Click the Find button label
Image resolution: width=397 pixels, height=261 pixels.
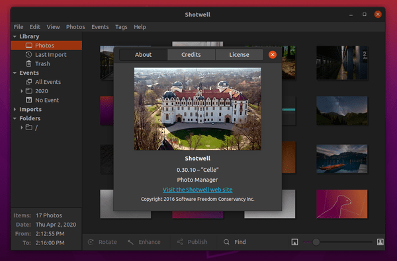[x=240, y=242]
